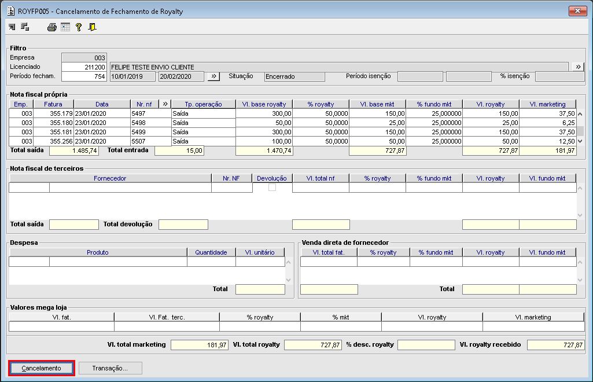This screenshot has height=382, width=593.
Task: Click the Período fecham. field 754
Action: click(84, 76)
